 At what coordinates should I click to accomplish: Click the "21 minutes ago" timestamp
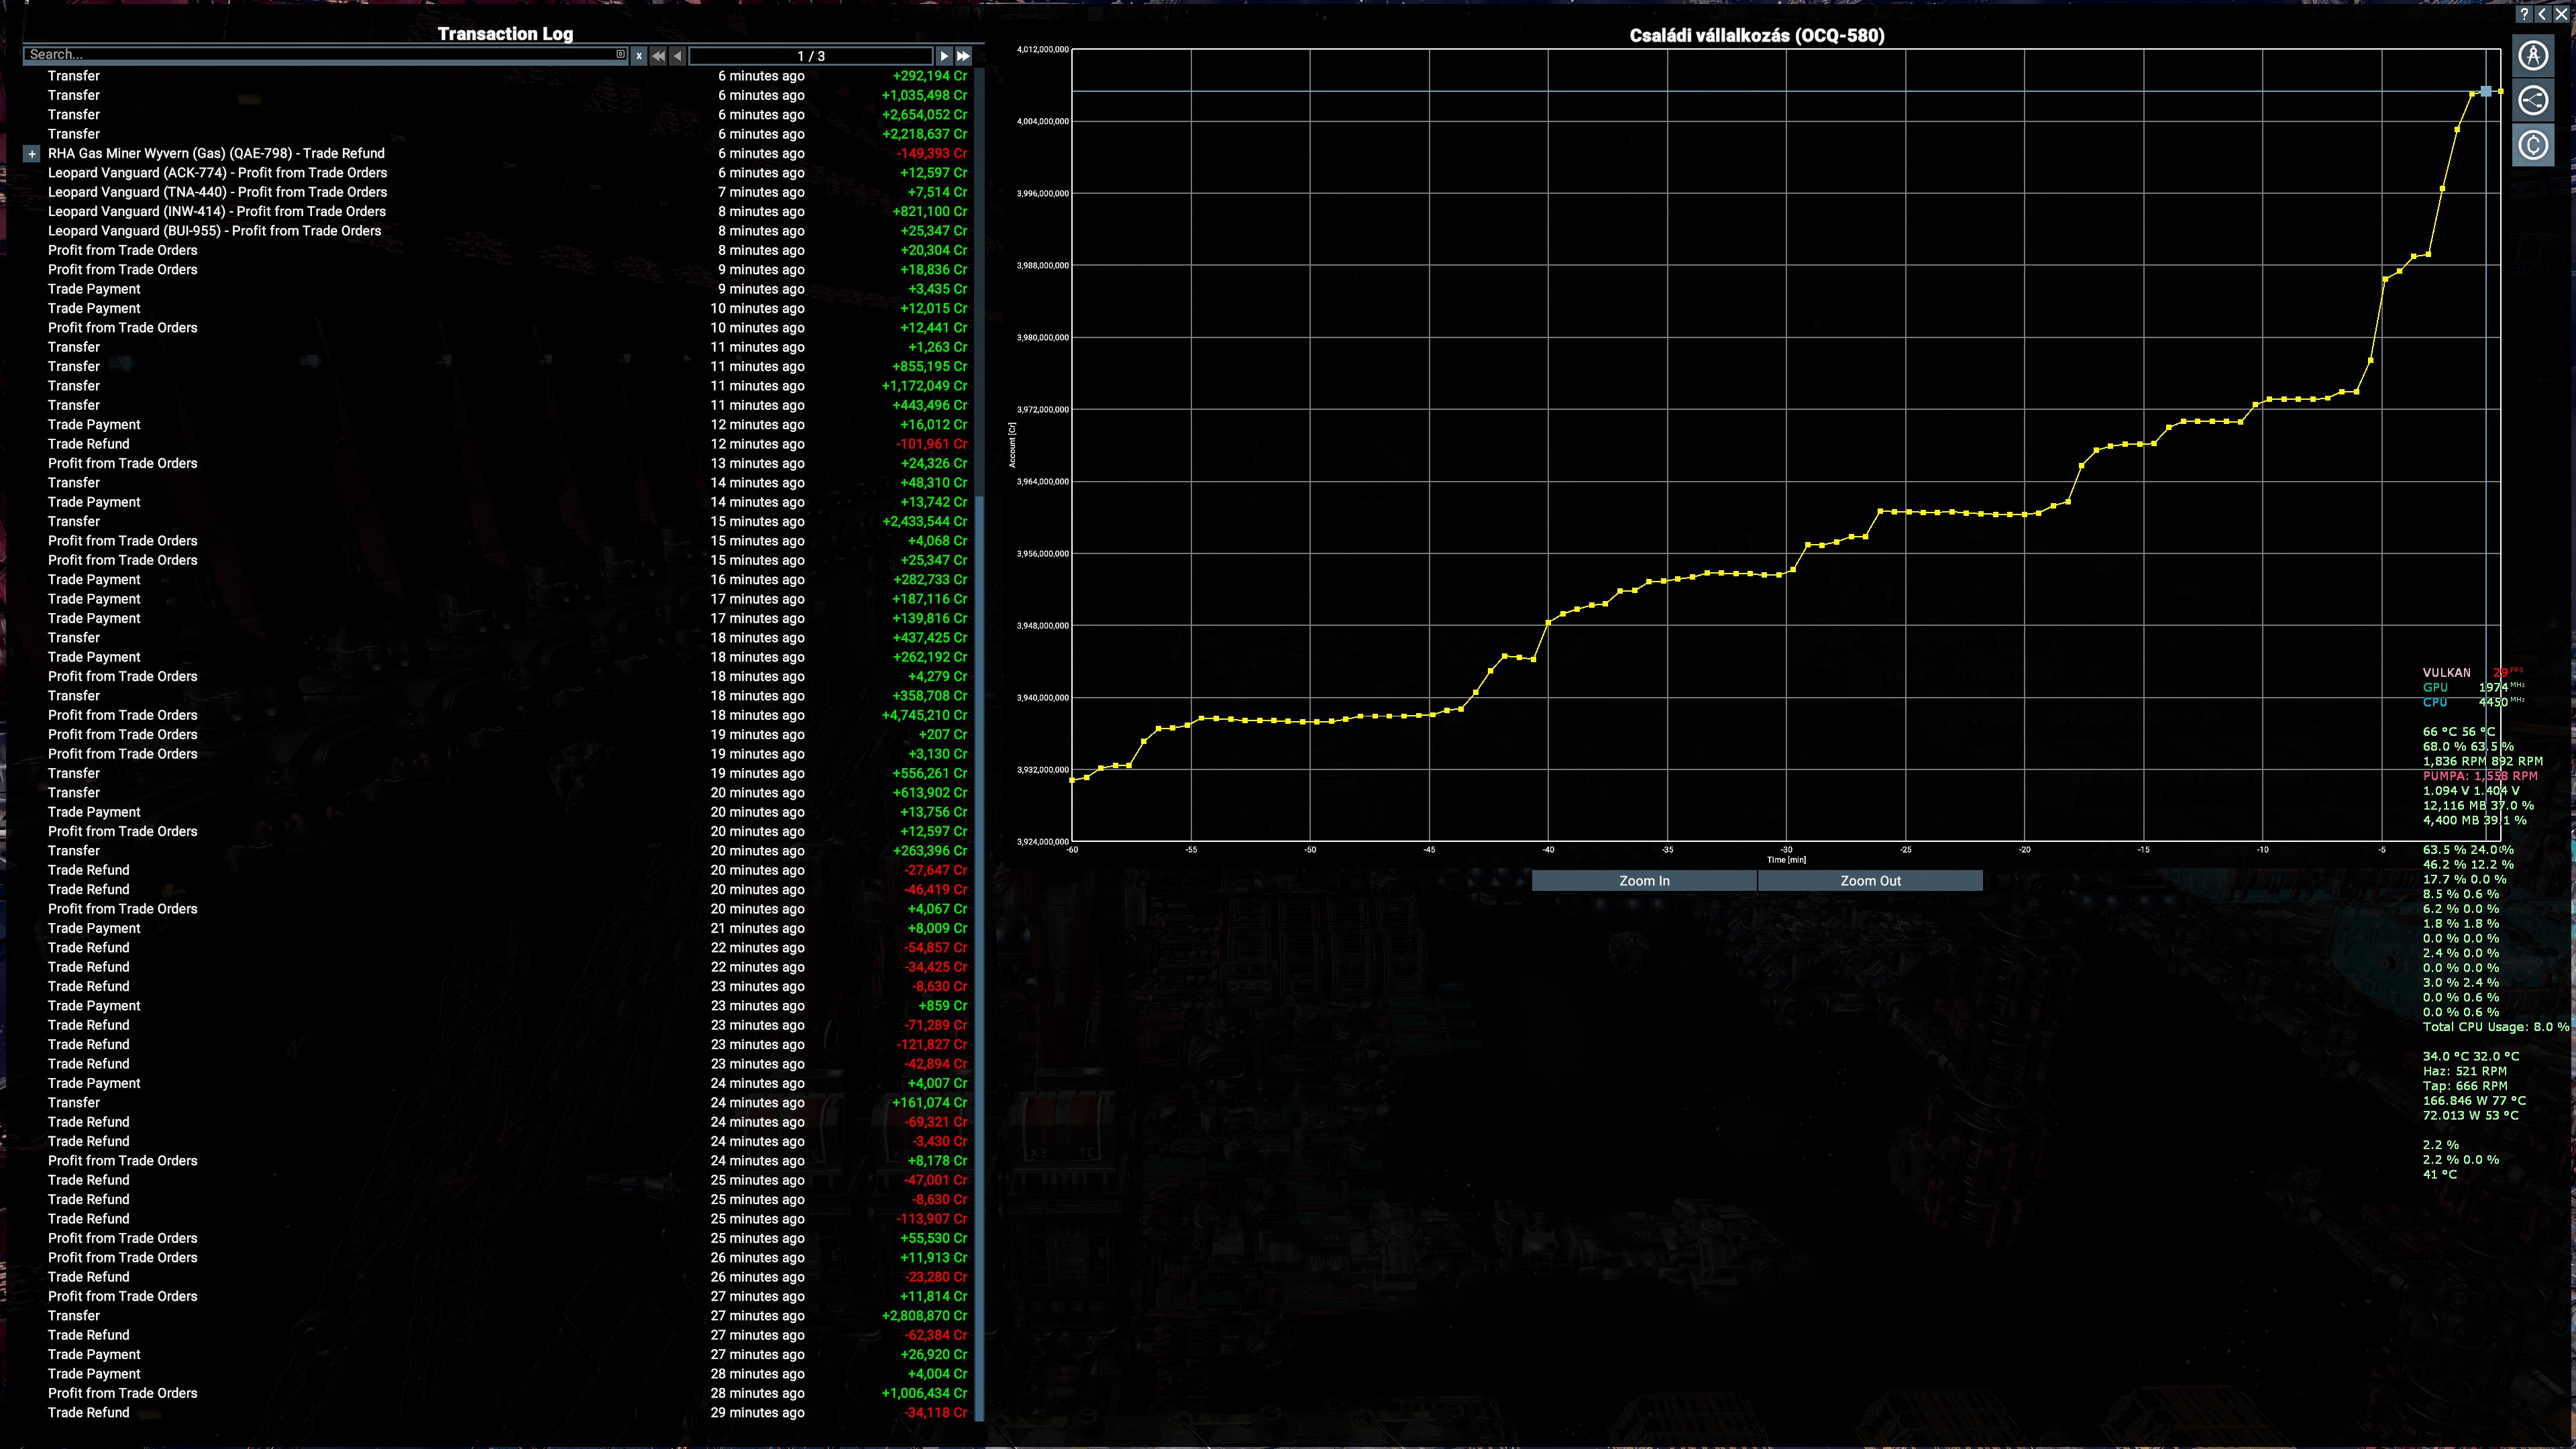(757, 929)
